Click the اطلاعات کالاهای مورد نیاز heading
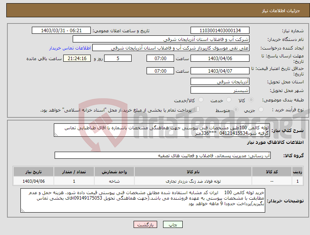 (275, 142)
